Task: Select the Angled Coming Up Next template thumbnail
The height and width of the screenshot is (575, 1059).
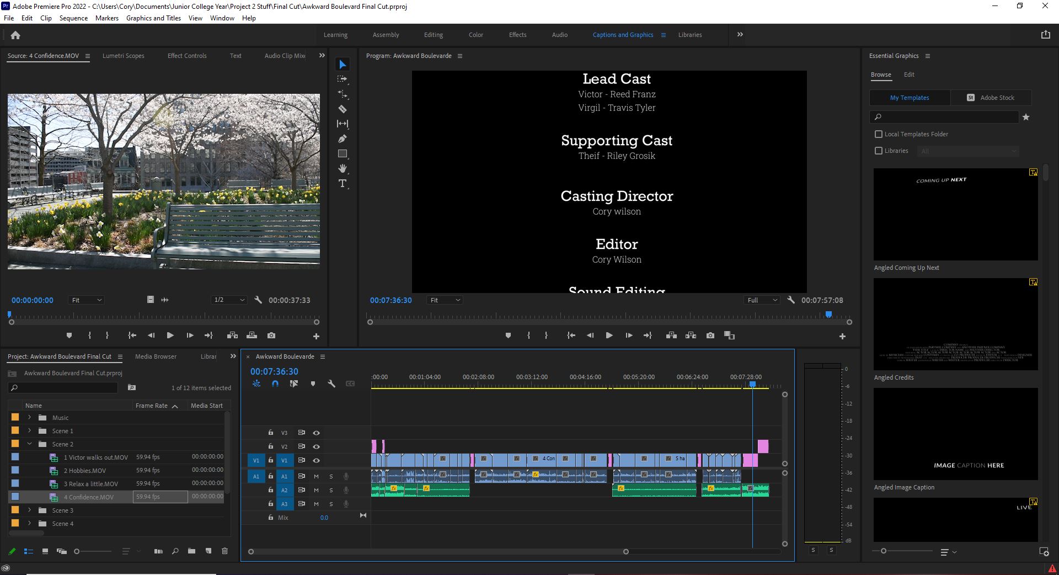Action: (x=955, y=214)
